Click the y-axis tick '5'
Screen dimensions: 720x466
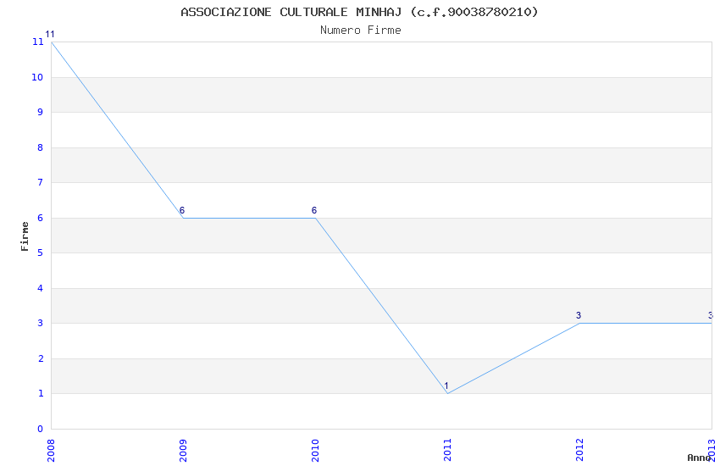41,253
